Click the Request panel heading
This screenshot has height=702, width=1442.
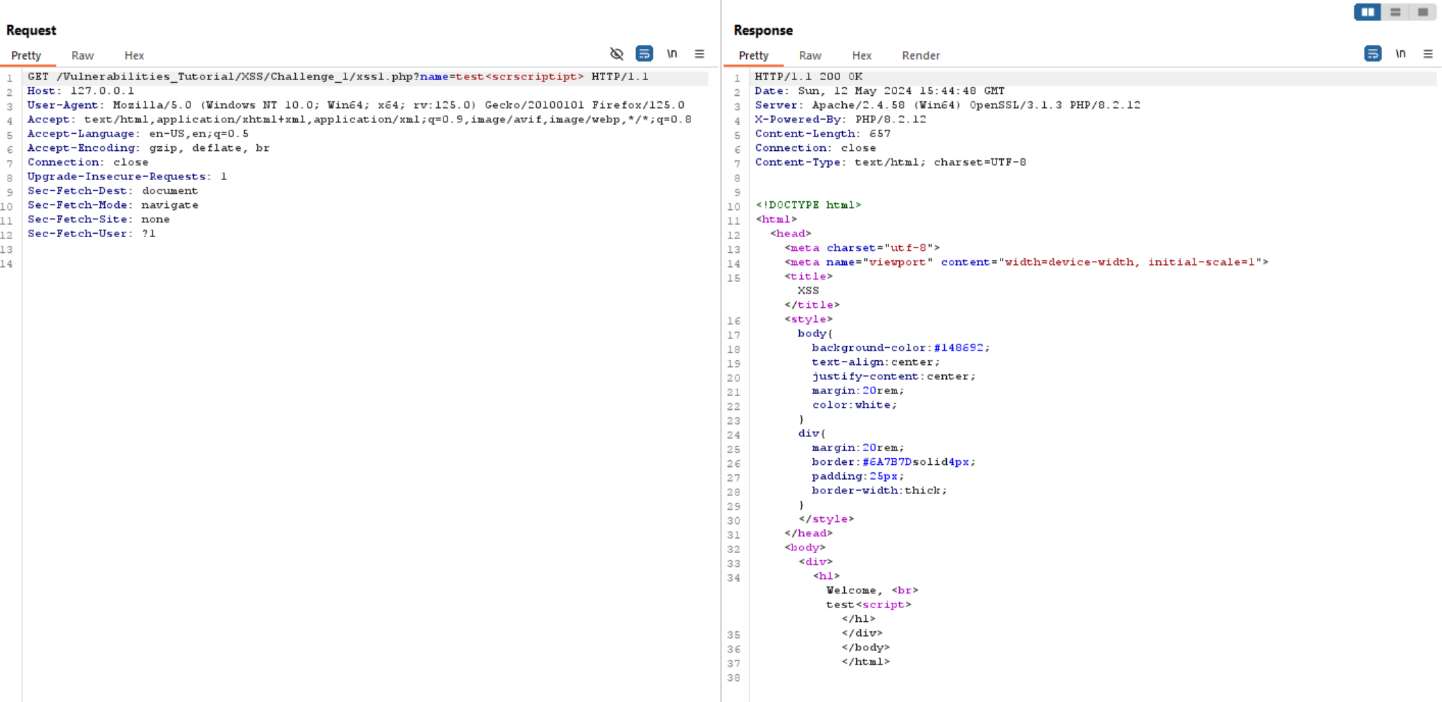click(x=31, y=31)
